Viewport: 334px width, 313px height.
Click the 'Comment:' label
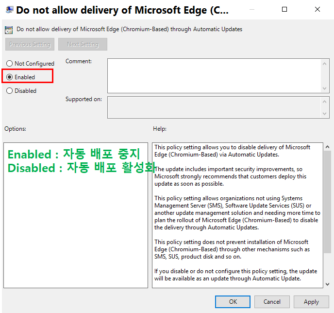coord(79,61)
